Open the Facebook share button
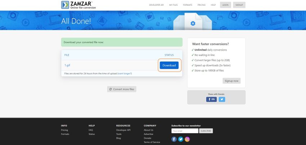The height and width of the screenshot is (145, 306). click(211, 99)
